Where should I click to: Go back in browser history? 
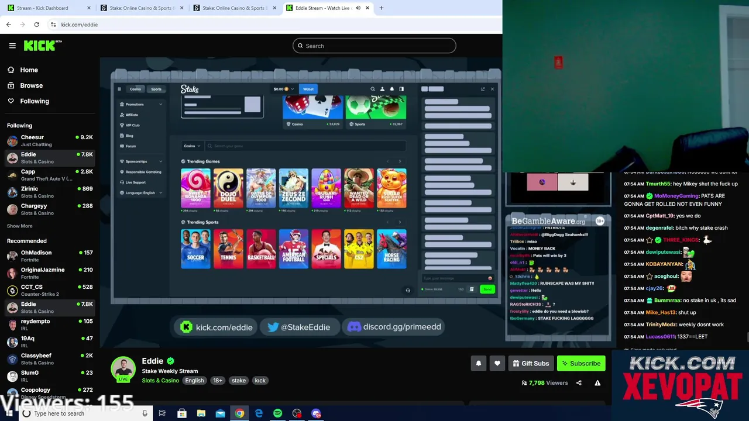[x=8, y=25]
